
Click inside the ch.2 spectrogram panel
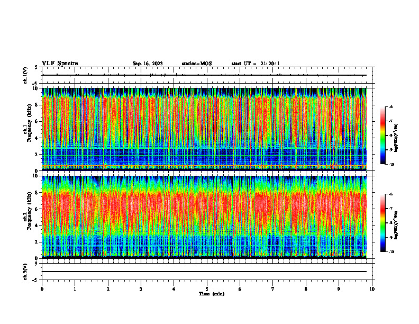point(204,217)
